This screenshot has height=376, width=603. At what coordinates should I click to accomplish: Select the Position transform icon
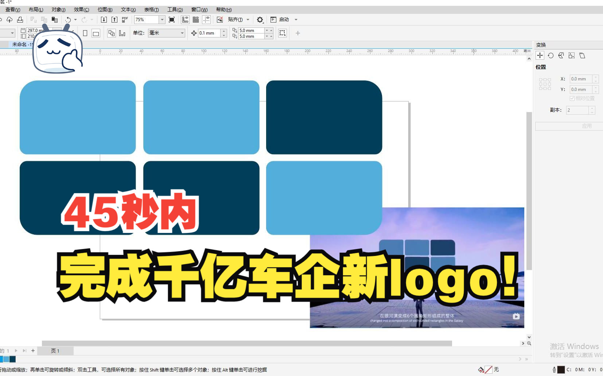click(x=540, y=55)
